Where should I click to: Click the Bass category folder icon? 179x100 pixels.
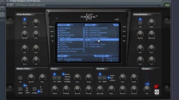click(x=59, y=31)
